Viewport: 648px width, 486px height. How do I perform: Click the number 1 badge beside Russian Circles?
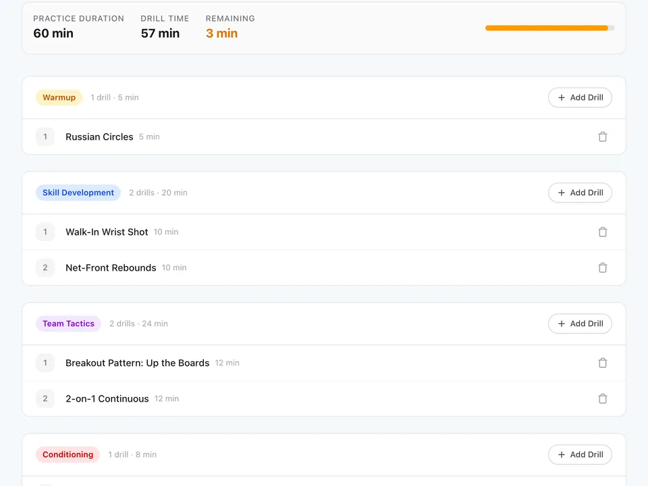(x=45, y=137)
